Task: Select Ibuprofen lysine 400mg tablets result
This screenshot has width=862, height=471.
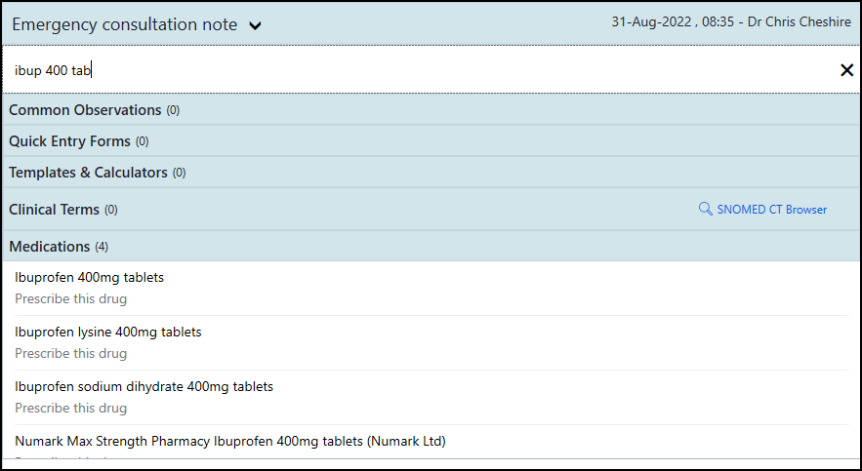Action: coord(108,333)
